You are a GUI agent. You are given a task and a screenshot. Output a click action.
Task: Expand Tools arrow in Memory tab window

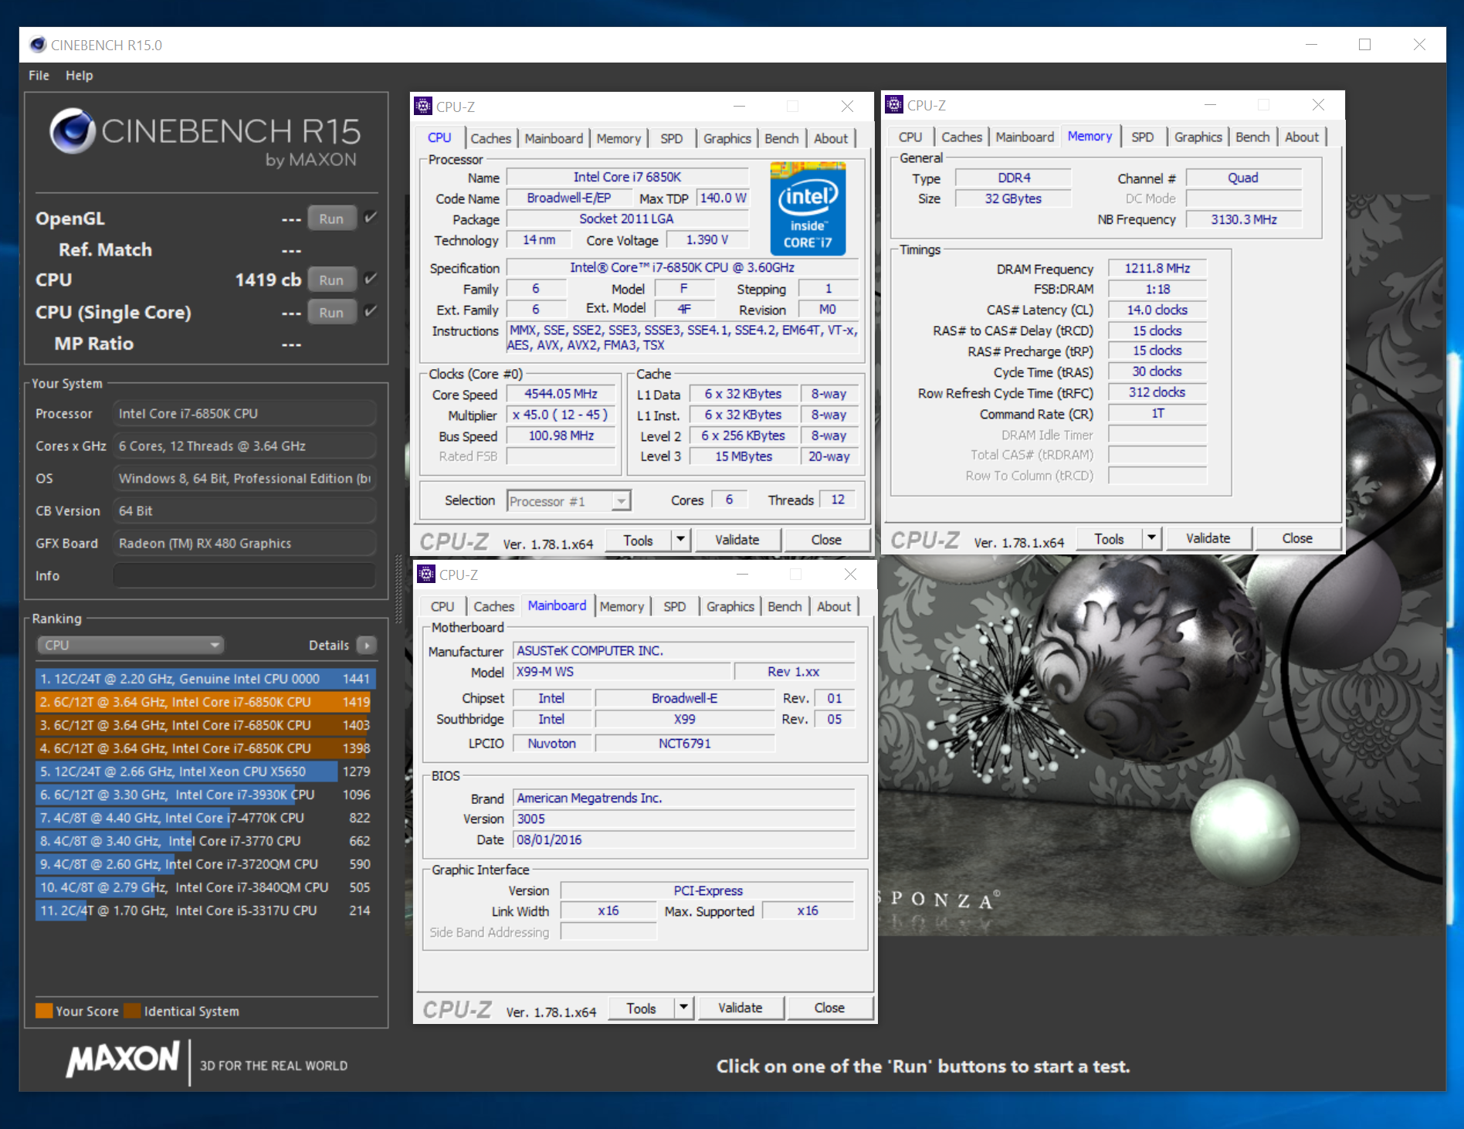[x=1151, y=538]
